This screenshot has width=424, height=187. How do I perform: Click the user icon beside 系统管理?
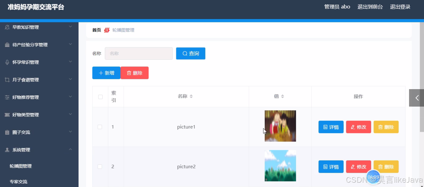click(x=7, y=150)
